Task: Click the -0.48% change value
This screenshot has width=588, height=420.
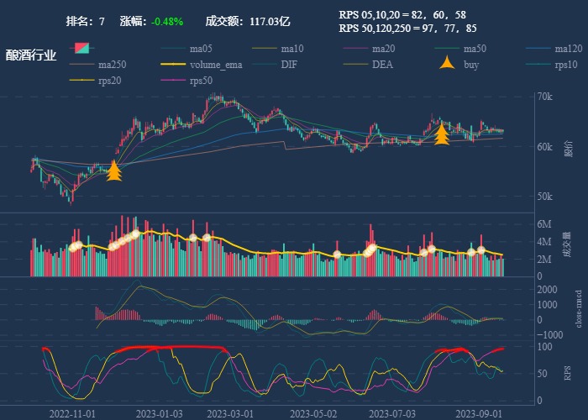Action: tap(167, 21)
